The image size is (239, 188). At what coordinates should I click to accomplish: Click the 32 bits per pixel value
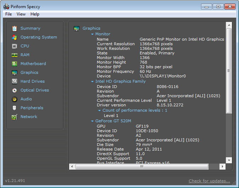(x=156, y=67)
